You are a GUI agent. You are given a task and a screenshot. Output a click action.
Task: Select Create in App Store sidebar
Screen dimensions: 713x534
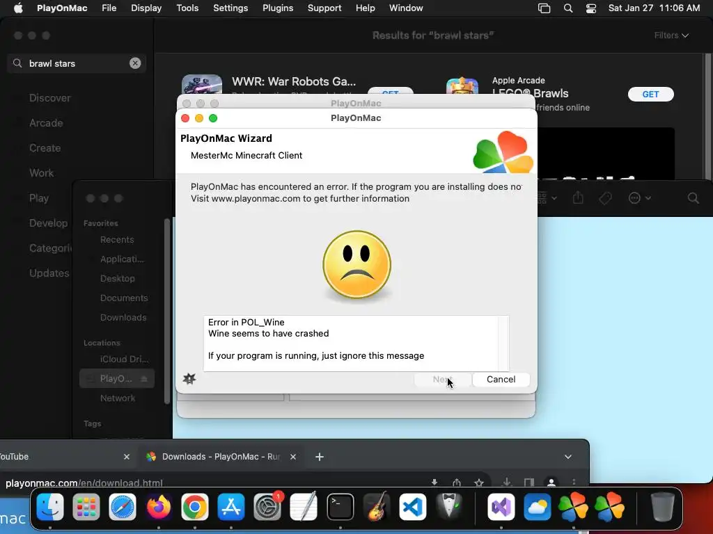click(45, 148)
